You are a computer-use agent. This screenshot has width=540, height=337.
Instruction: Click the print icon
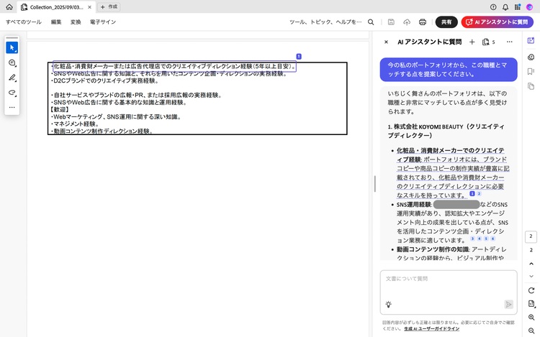(423, 22)
